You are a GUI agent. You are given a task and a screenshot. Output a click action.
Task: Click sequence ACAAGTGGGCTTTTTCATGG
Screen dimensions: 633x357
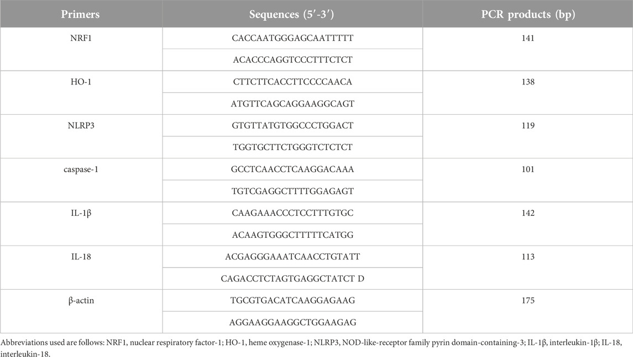tap(292, 235)
